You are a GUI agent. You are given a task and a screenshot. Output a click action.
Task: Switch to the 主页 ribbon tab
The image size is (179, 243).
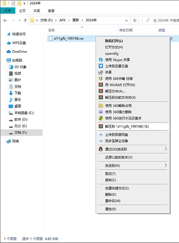22,11
